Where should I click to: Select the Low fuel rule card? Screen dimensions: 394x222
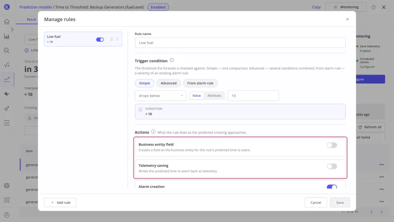click(83, 39)
